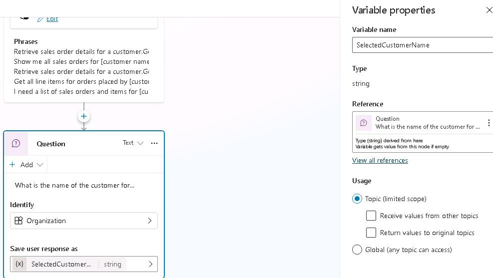Check Return values to original topics
This screenshot has width=493, height=278.
click(371, 233)
